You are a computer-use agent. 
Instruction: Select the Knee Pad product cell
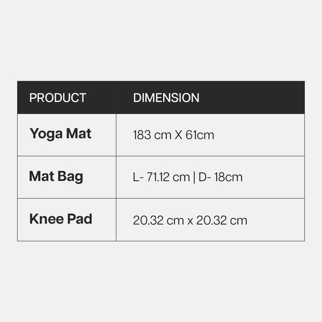click(x=61, y=219)
